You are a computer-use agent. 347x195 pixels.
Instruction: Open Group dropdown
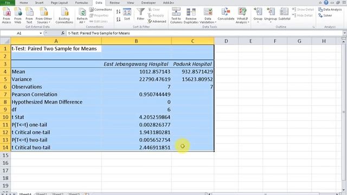258,21
